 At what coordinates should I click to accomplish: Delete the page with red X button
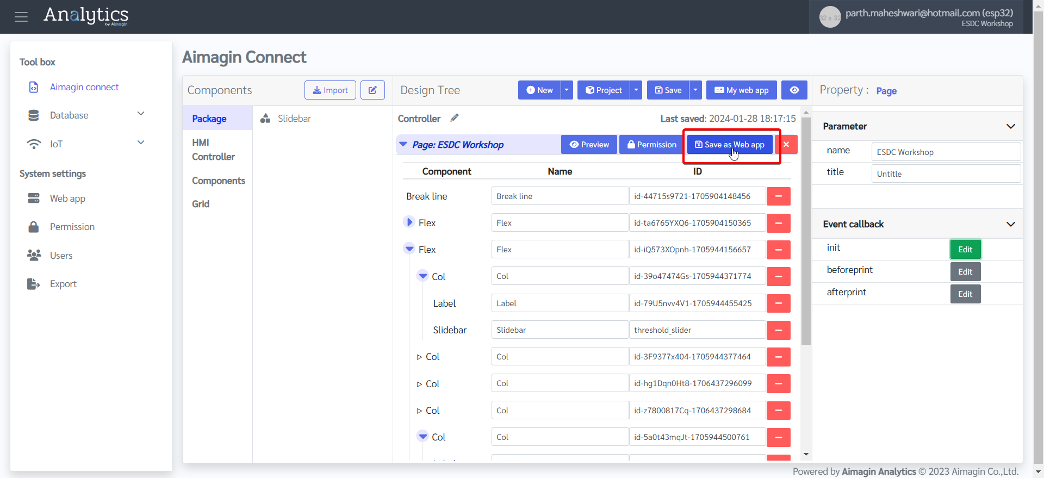786,145
